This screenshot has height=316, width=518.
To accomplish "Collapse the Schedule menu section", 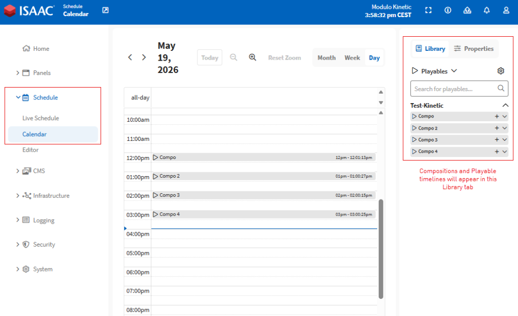I will 18,97.
